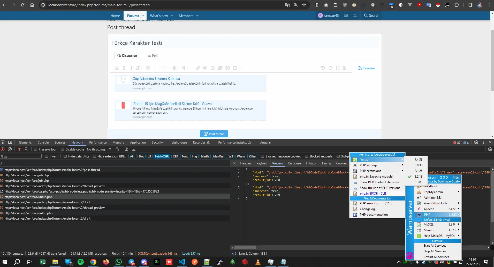
Task: Open the text alignment dropdown
Action: [175, 68]
